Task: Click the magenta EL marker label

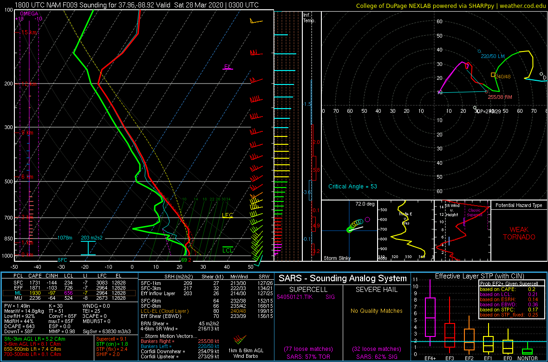Action: pyautogui.click(x=228, y=67)
